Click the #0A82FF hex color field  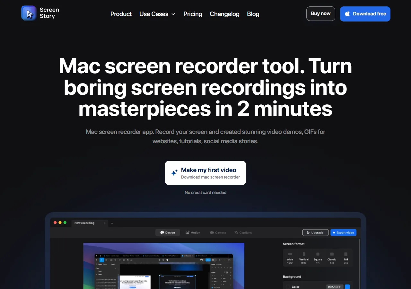pos(335,287)
